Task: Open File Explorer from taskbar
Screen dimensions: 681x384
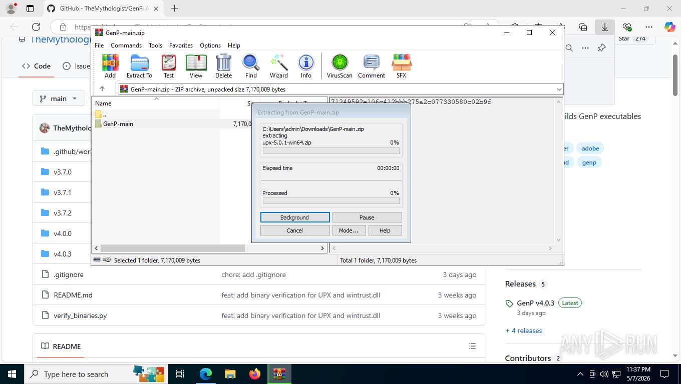Action: click(x=230, y=374)
